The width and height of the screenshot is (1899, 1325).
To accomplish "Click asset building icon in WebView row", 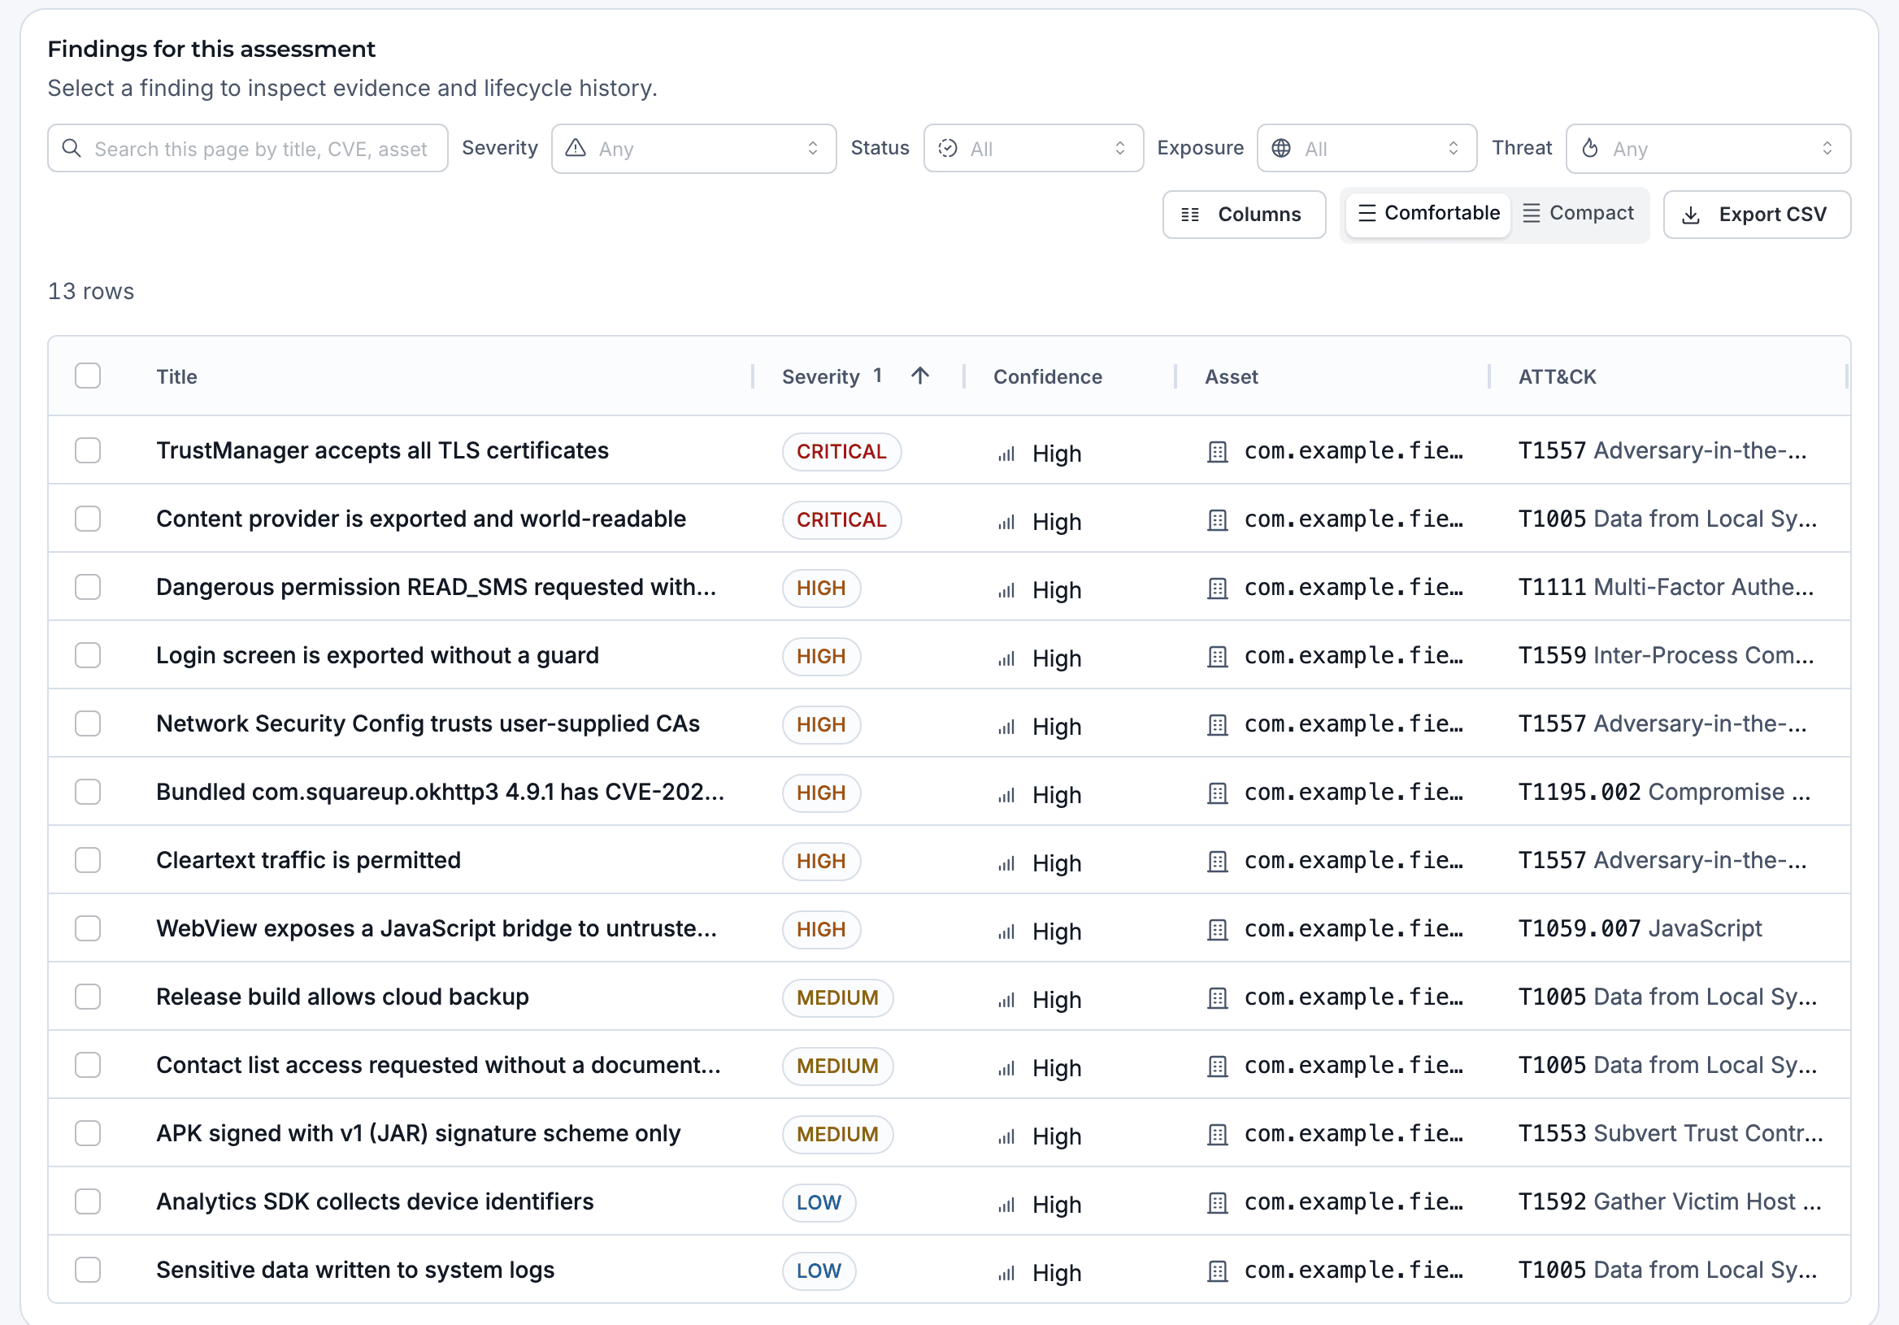I will click(1218, 930).
